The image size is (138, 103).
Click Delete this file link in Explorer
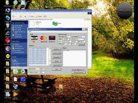tap(18, 37)
